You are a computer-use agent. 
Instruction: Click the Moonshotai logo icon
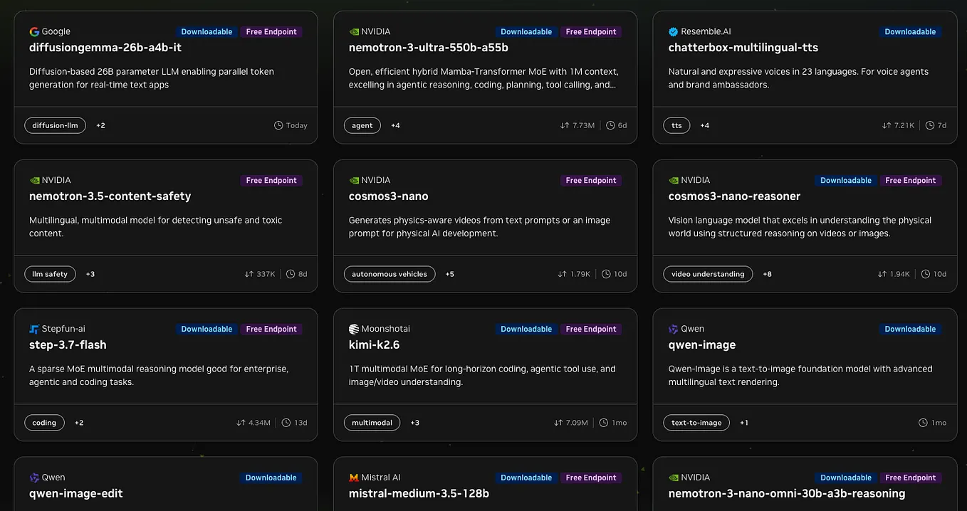point(354,329)
